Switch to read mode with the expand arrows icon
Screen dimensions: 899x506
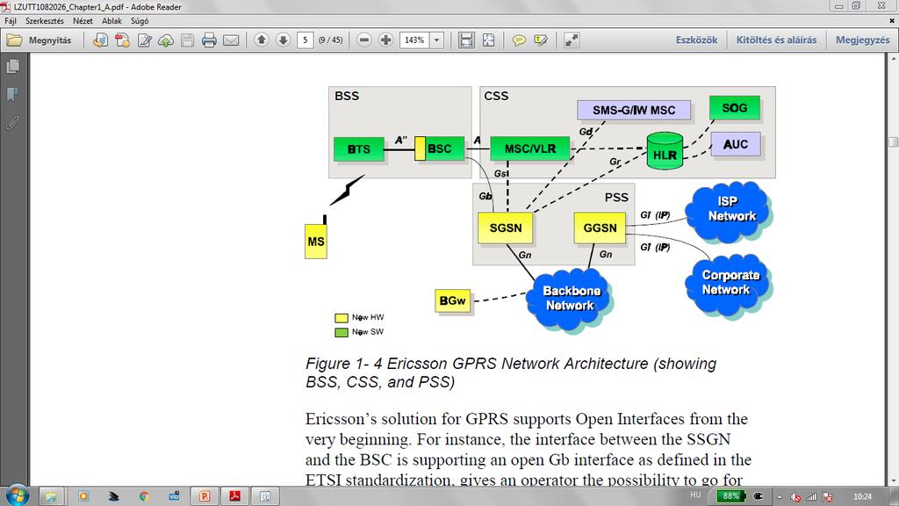571,40
